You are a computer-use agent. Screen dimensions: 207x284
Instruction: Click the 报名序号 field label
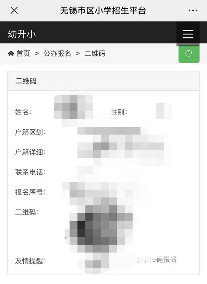[30, 192]
